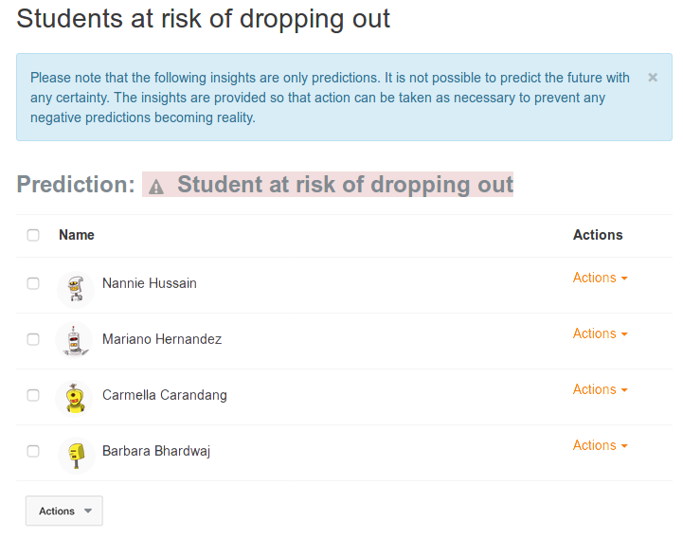The width and height of the screenshot is (683, 540).
Task: Tick the checkbox for Carmella Carandang
Action: pos(33,395)
